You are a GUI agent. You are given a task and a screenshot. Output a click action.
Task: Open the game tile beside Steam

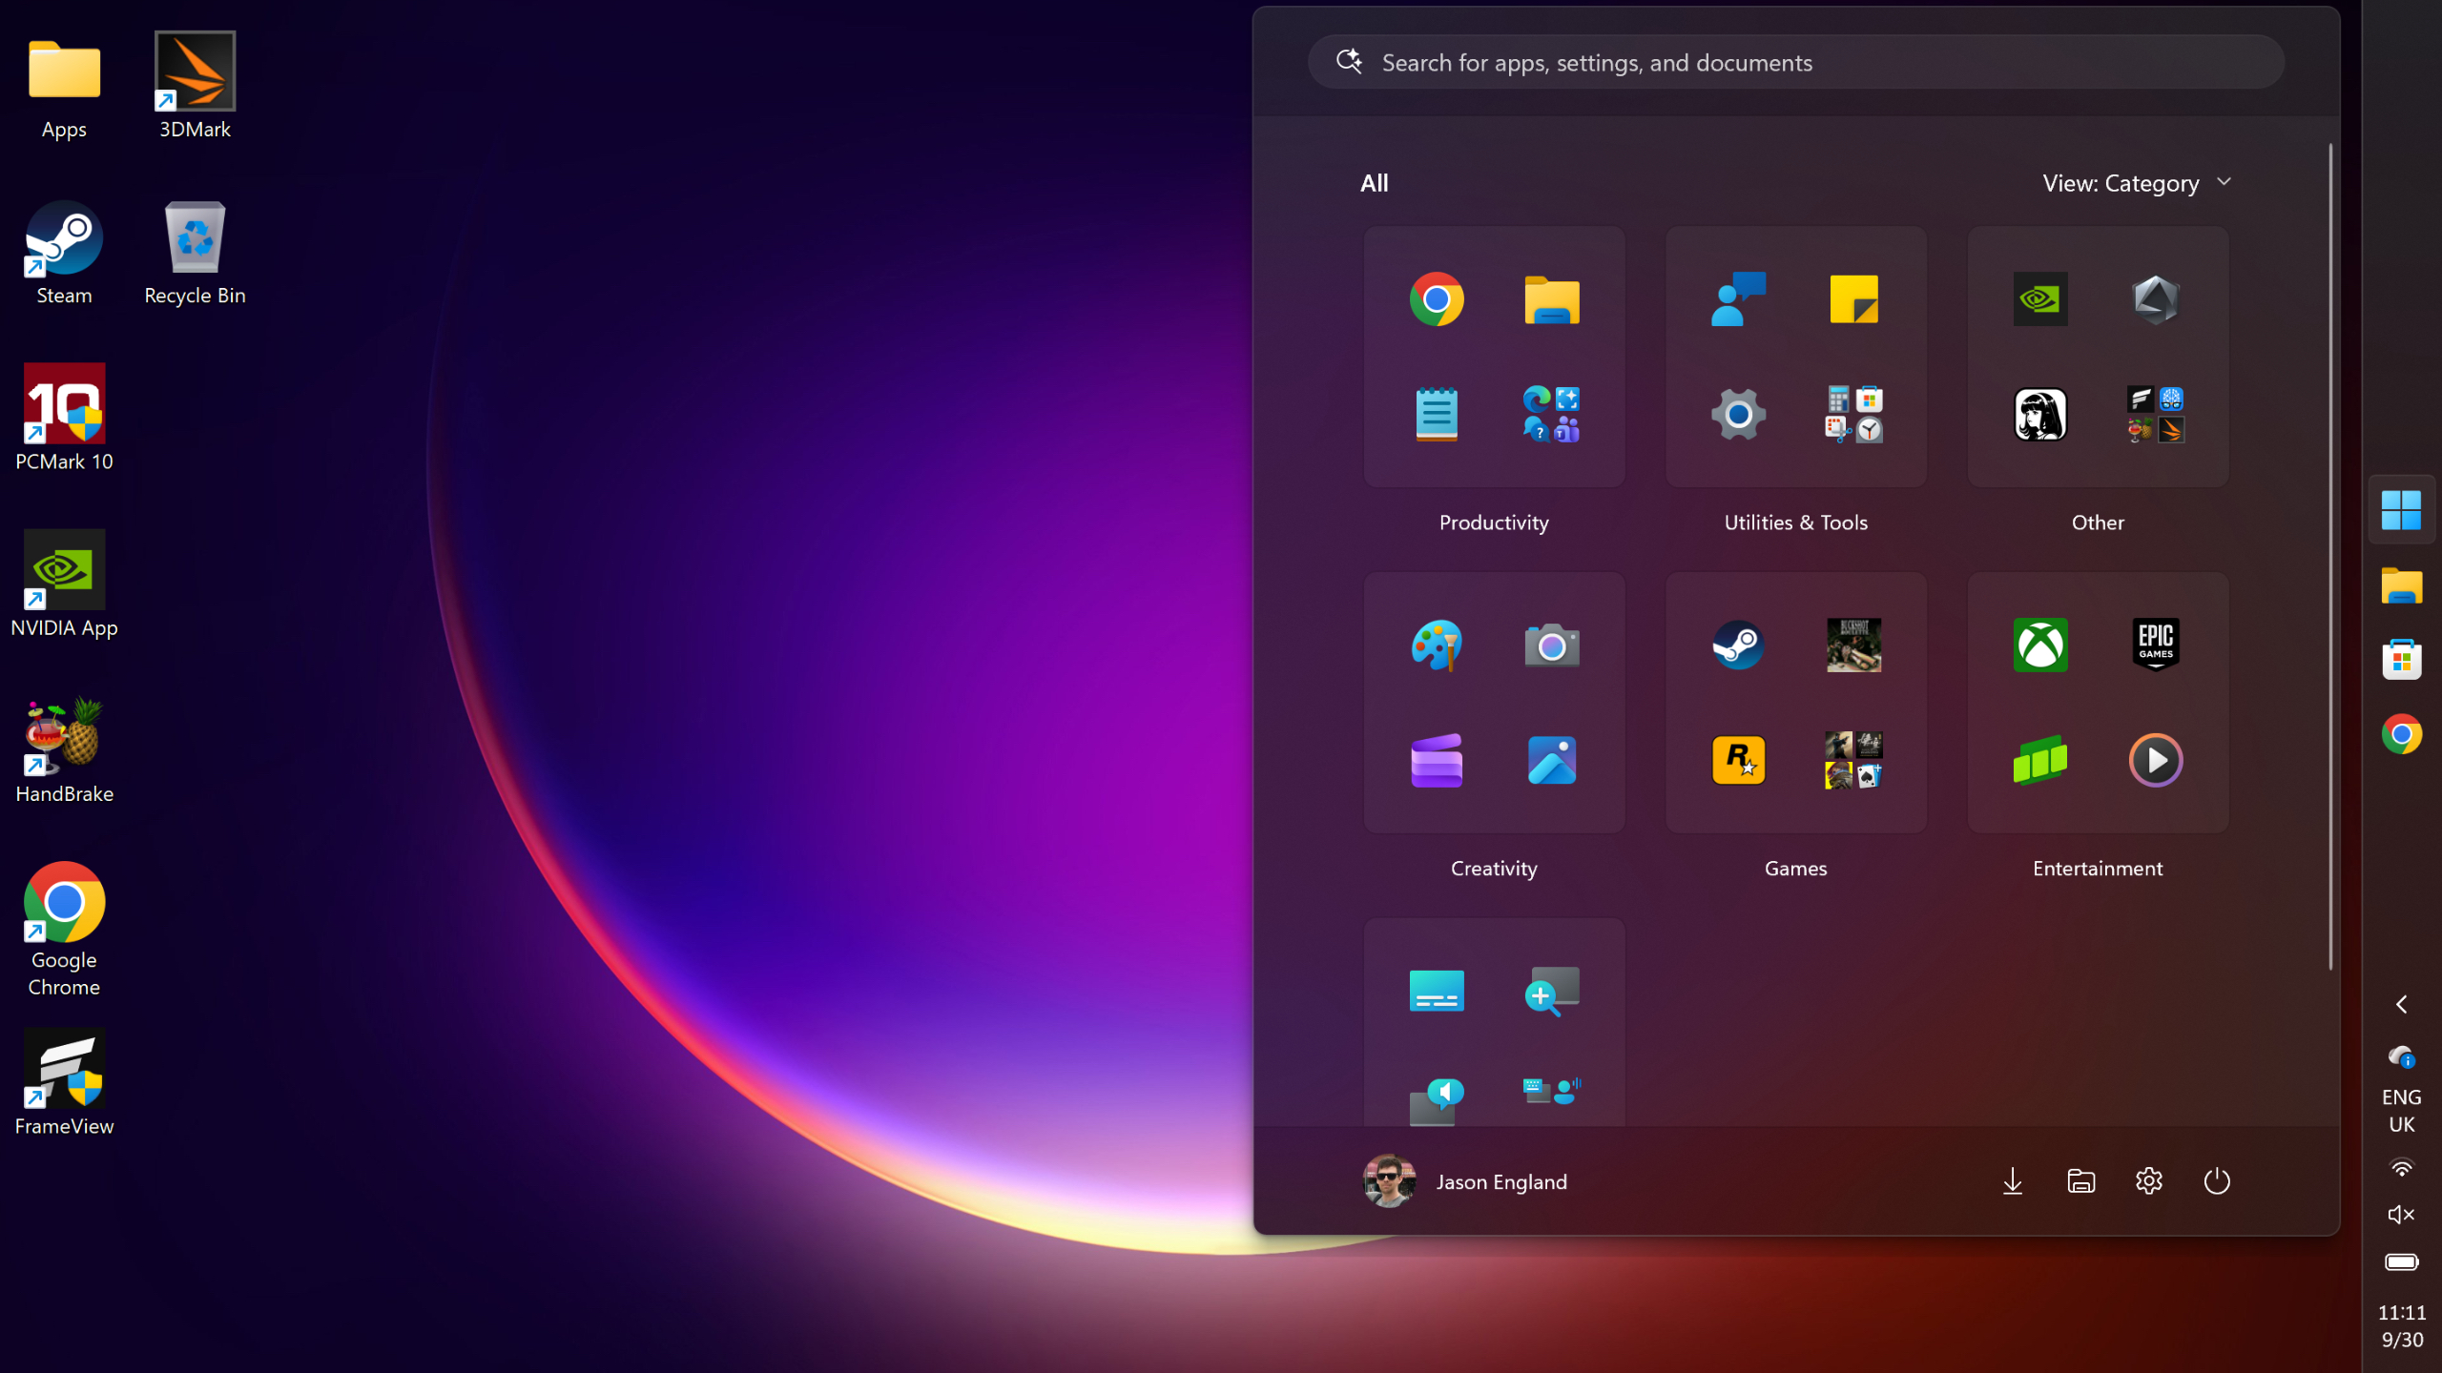pos(1853,646)
